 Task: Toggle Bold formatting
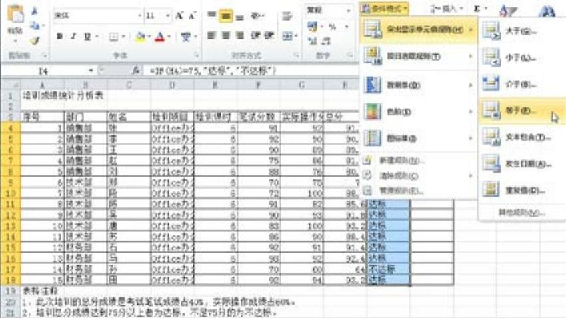pyautogui.click(x=60, y=37)
